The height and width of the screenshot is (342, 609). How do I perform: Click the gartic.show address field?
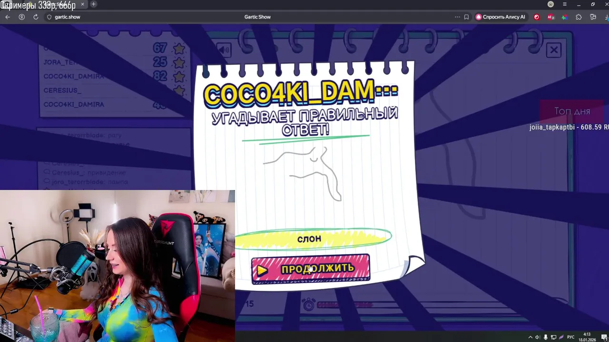(x=68, y=17)
